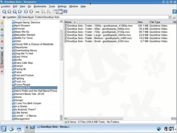The image size is (177, 133).
Task: Sort files by the File Type column header
Action: (161, 22)
